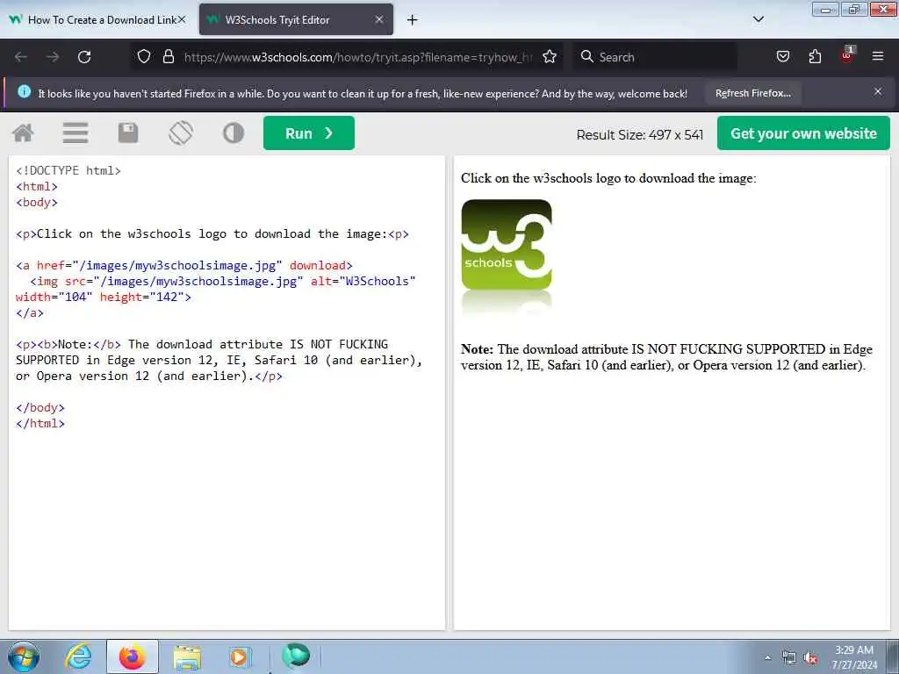Open the Tryit editor hamburger menu

tap(76, 133)
